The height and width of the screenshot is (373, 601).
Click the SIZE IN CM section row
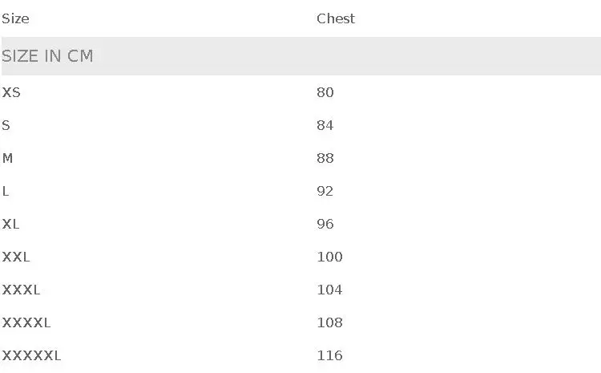pyautogui.click(x=47, y=56)
